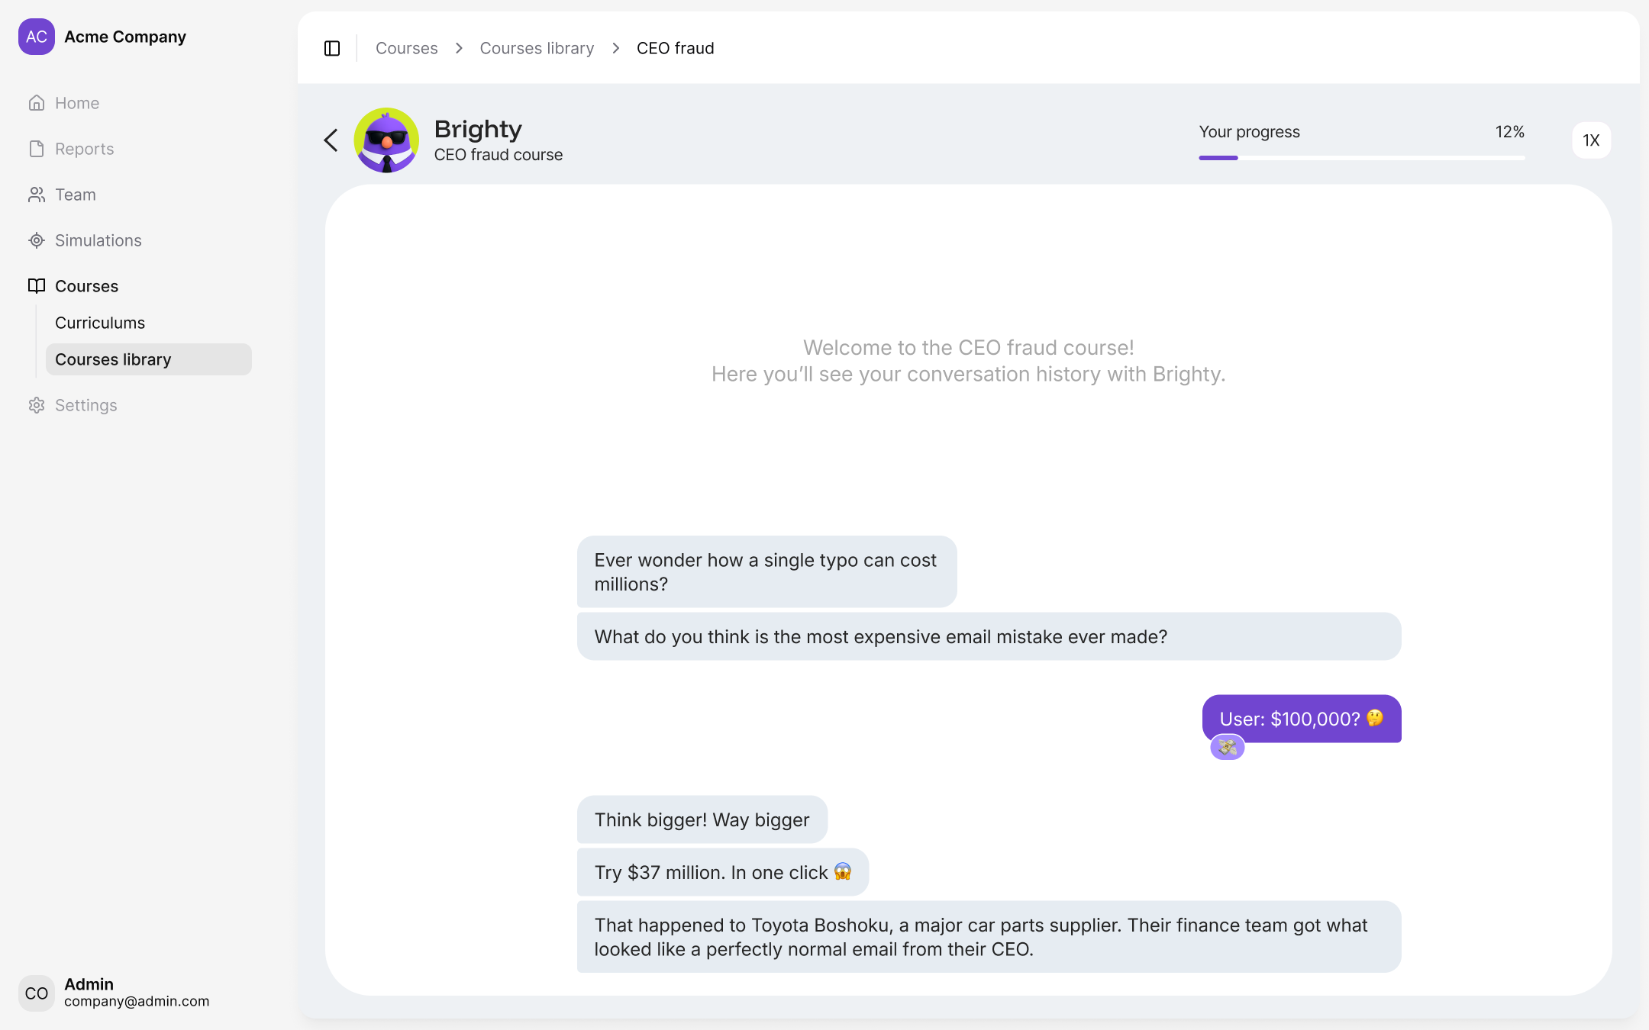Click the CEO fraud breadcrumb
Viewport: 1649px width, 1030px height.
pos(675,48)
